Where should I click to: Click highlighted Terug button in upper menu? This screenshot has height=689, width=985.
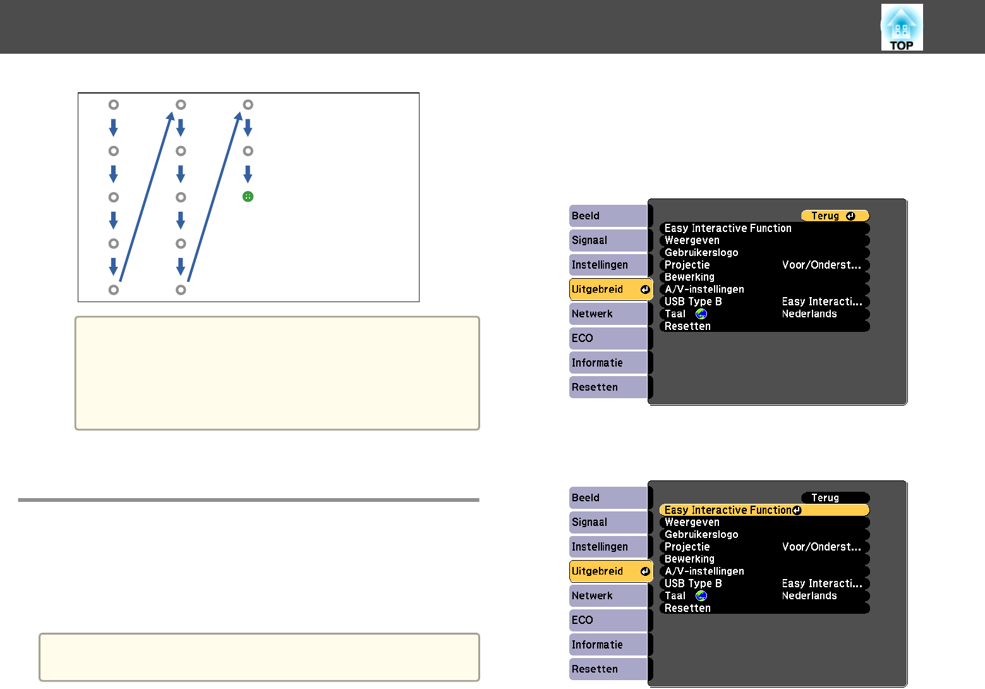click(835, 216)
